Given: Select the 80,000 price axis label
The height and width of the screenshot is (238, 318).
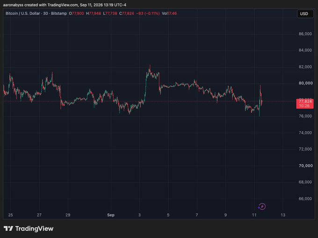Looking at the screenshot, I should tap(306, 83).
